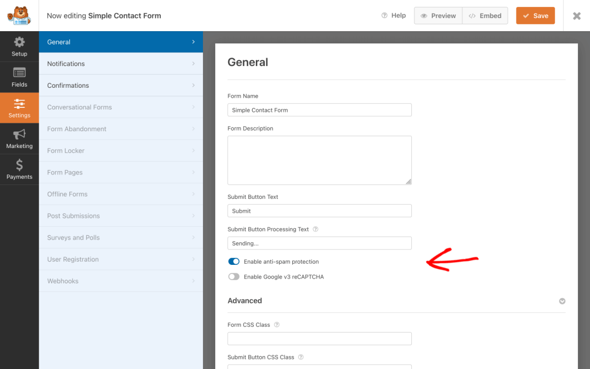Open the Setup panel gear icon
The image size is (590, 369).
tap(19, 42)
